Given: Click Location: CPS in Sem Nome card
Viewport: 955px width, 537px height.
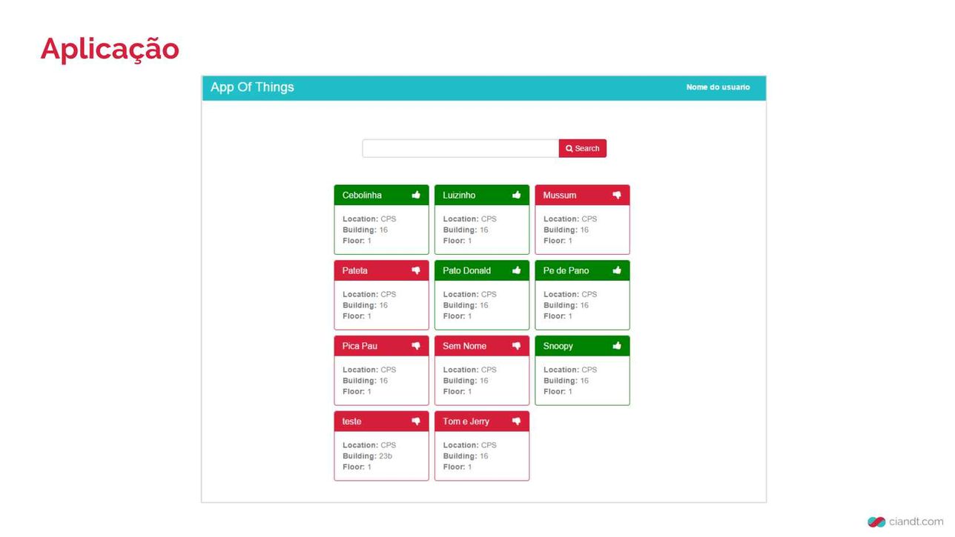Looking at the screenshot, I should point(469,370).
